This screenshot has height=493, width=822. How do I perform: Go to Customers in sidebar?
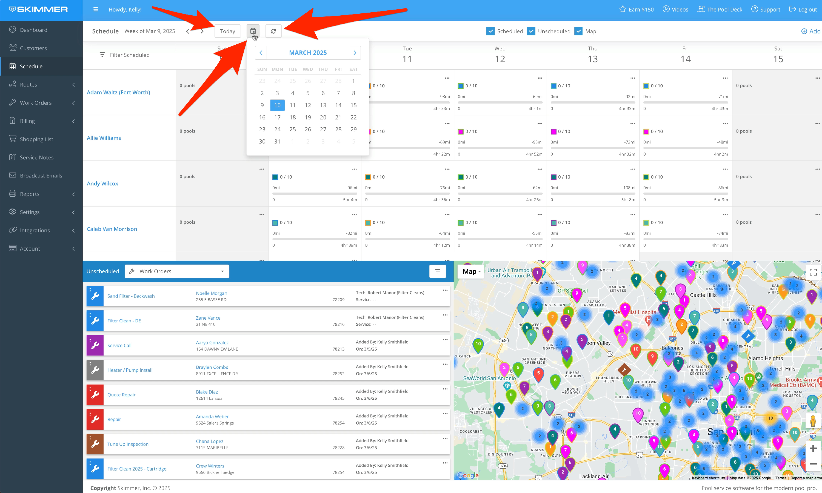pyautogui.click(x=33, y=48)
